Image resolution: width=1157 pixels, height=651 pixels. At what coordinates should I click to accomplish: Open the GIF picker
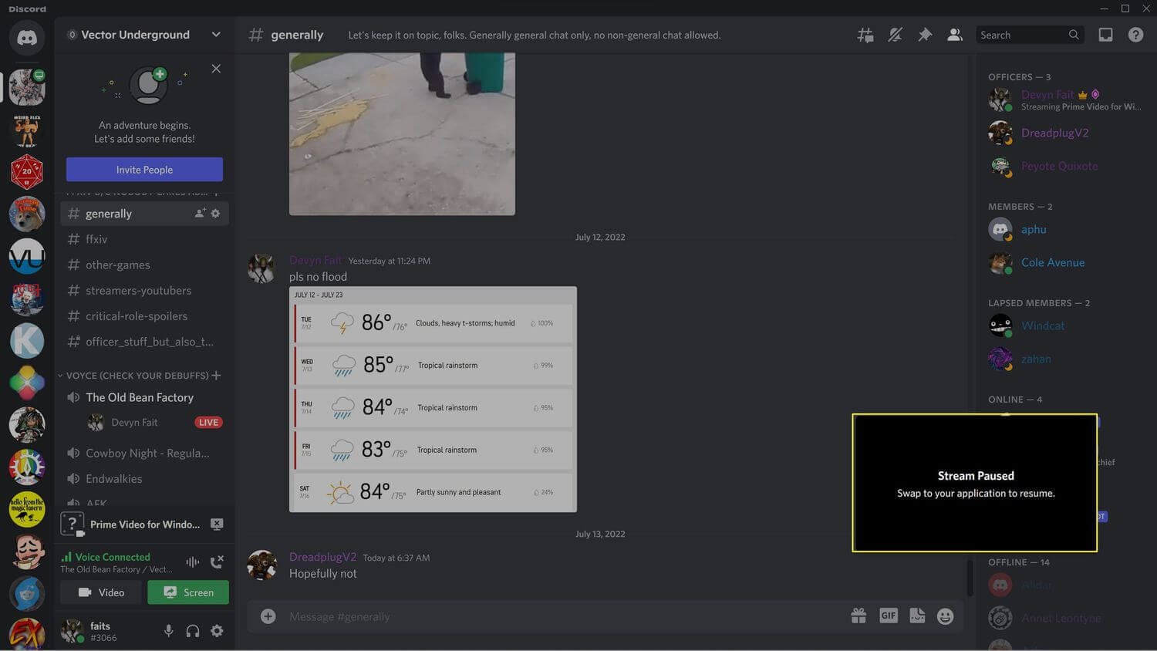pyautogui.click(x=888, y=616)
